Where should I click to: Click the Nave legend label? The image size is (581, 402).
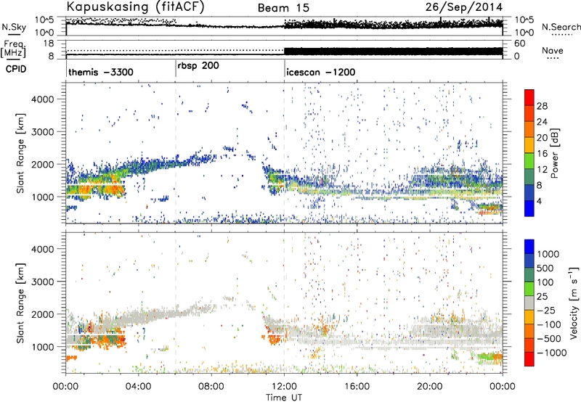point(553,50)
